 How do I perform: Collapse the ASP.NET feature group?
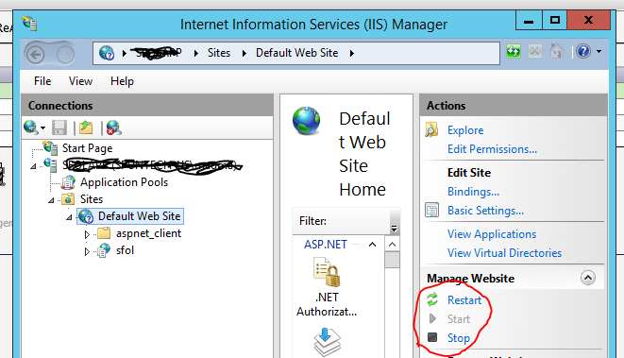pyautogui.click(x=372, y=244)
